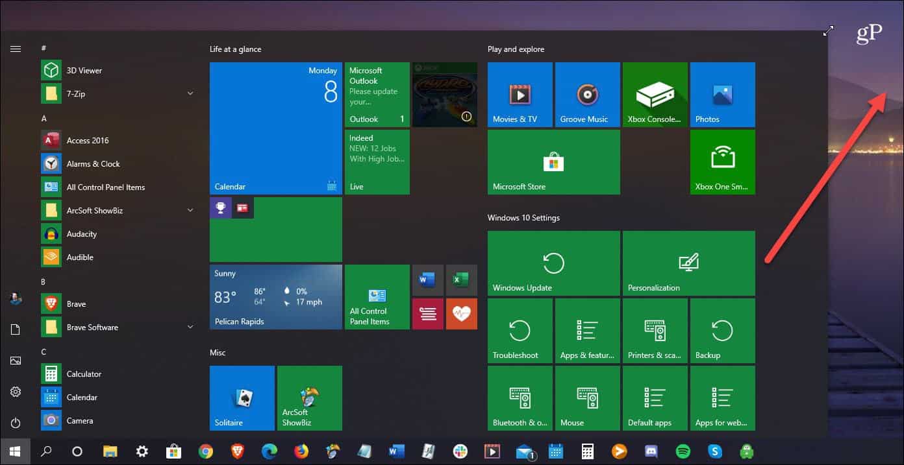The width and height of the screenshot is (904, 465).
Task: Open the Xbox One SmartGlass tile
Action: (723, 162)
